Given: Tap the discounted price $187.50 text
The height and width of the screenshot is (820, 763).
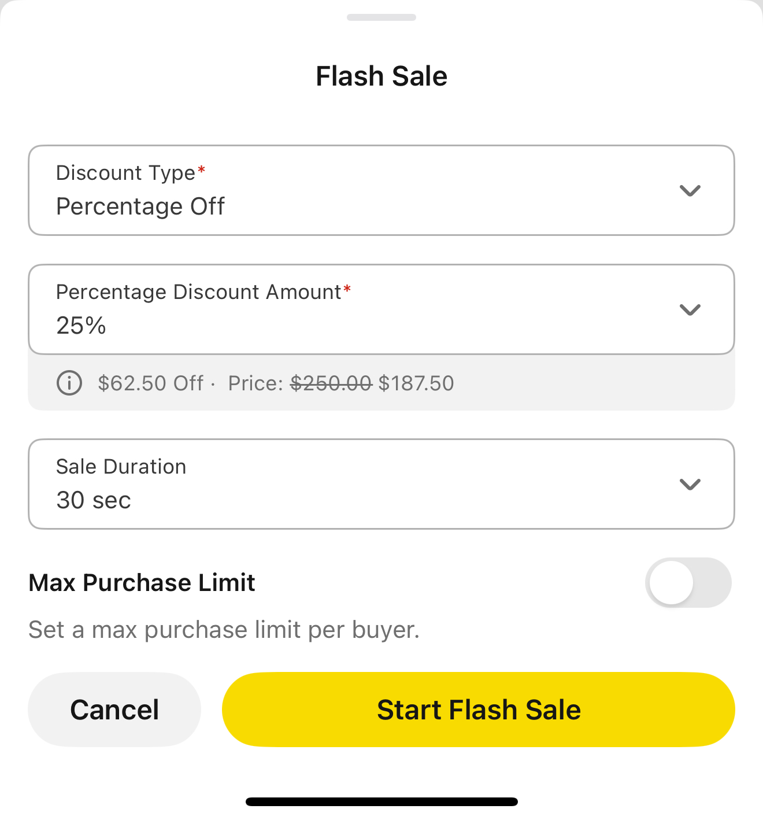Looking at the screenshot, I should (x=416, y=383).
